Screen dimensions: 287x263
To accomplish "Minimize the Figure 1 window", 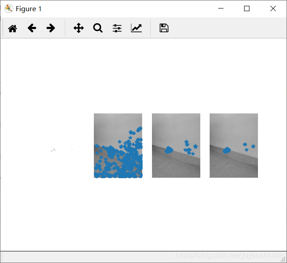I will (221, 8).
